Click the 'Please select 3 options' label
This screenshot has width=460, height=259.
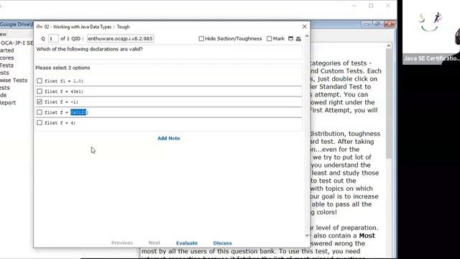pos(63,68)
